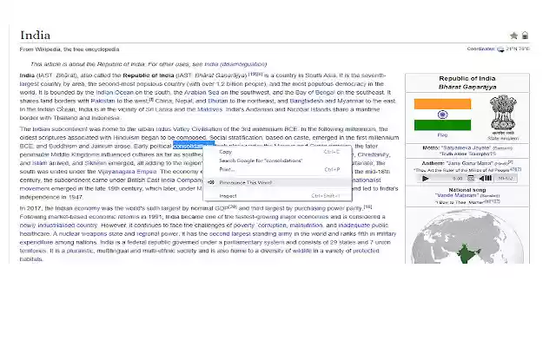Choose Search Google for "consolidations"

coord(261,160)
